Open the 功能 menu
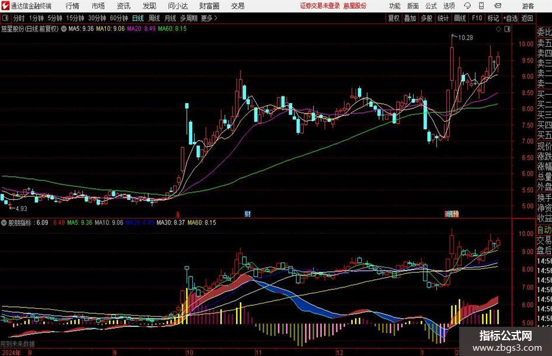552x356 pixels. [395, 6]
